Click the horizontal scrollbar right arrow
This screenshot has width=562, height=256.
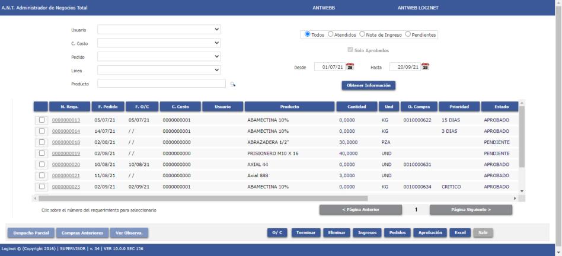515,199
